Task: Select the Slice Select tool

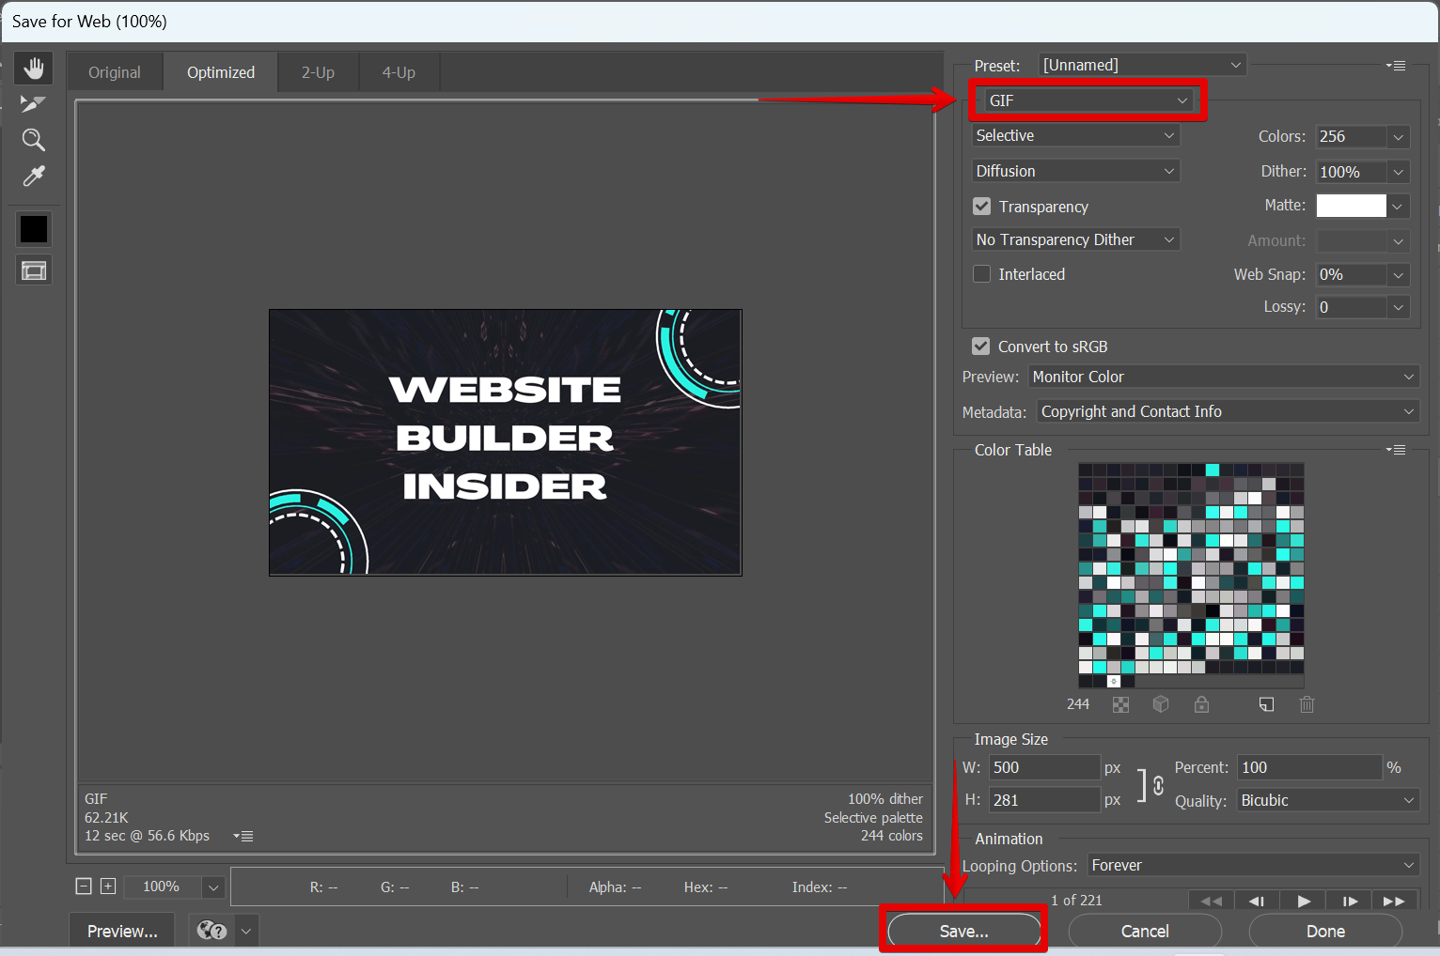Action: coord(34,104)
